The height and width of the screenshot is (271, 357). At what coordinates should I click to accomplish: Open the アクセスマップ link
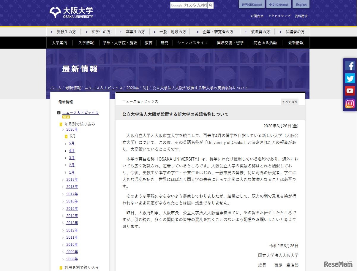tap(279, 16)
